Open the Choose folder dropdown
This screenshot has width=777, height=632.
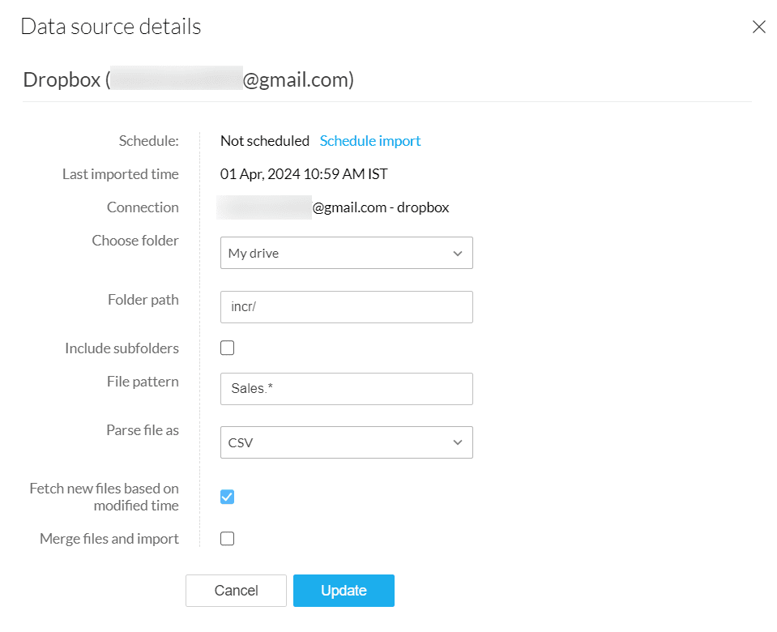pyautogui.click(x=346, y=254)
